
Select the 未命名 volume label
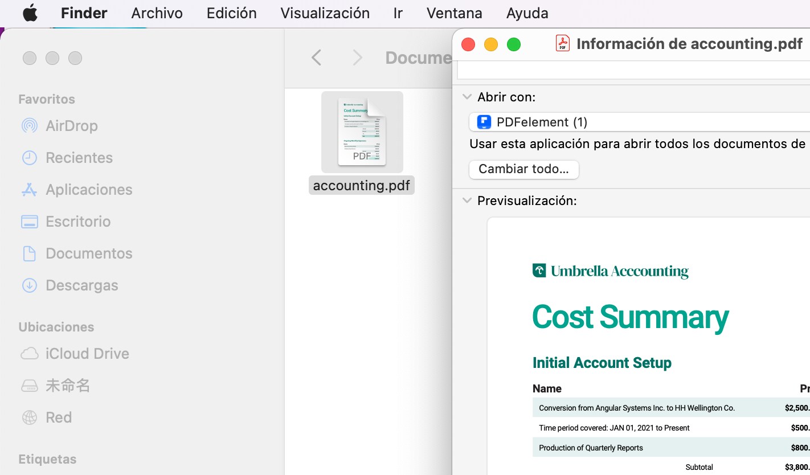point(68,386)
